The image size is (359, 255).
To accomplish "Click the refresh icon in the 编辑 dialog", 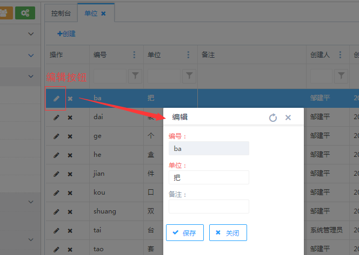I will coord(273,118).
